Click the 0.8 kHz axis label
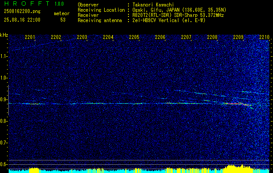This screenshot has height=173, width=273. coord(3,121)
